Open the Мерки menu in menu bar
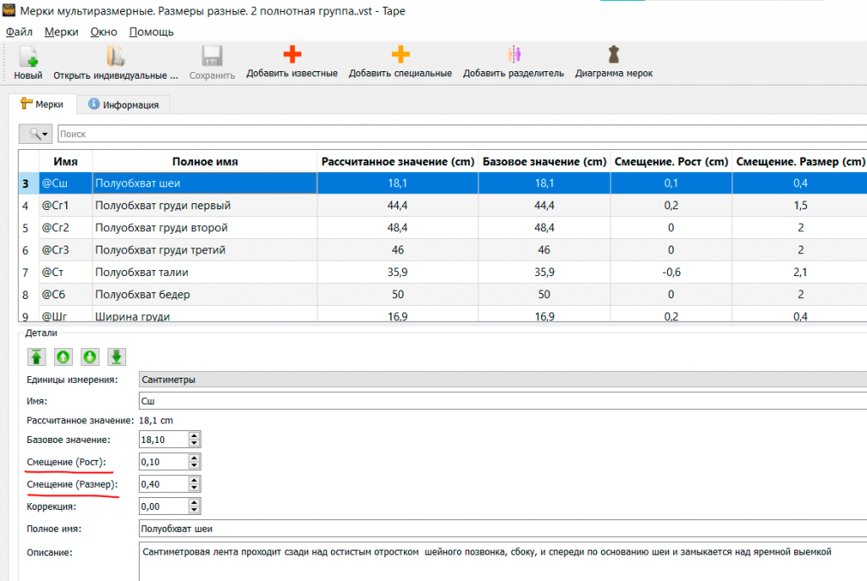Viewport: 867px width, 581px height. click(62, 31)
